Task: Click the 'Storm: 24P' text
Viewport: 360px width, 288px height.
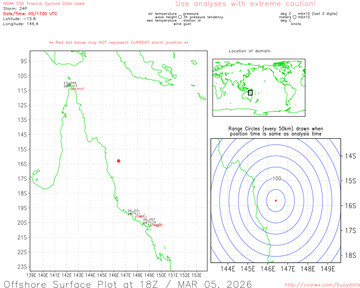Action: pyautogui.click(x=15, y=9)
